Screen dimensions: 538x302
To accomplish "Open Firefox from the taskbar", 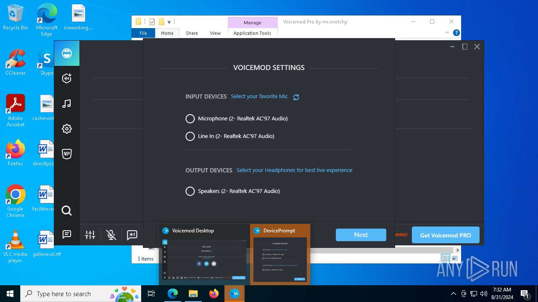I will [214, 294].
